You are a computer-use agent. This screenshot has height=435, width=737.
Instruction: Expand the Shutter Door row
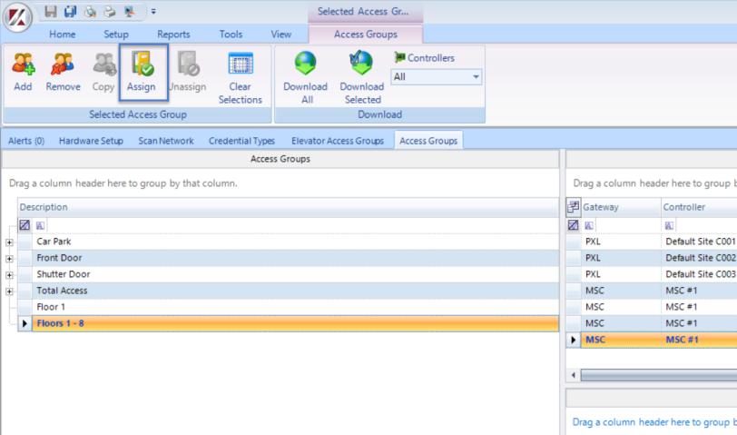[9, 275]
